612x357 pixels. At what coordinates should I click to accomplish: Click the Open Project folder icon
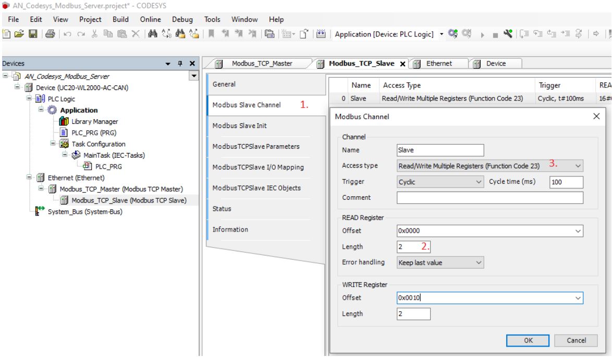pos(19,34)
